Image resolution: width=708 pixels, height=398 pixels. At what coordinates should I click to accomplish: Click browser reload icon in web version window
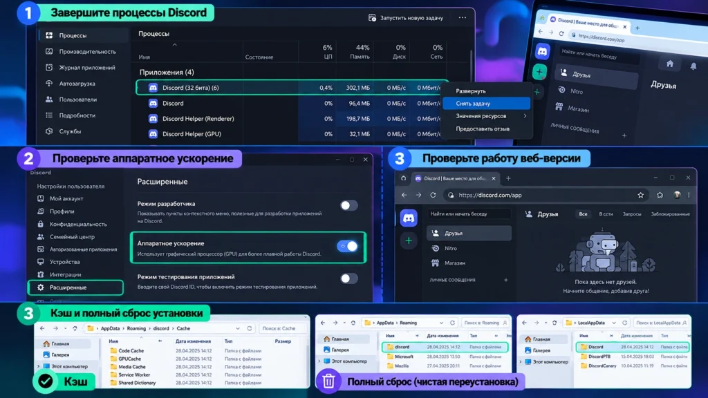click(x=433, y=196)
